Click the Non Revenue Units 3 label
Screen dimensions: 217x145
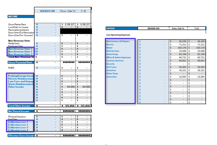pyautogui.click(x=20, y=54)
